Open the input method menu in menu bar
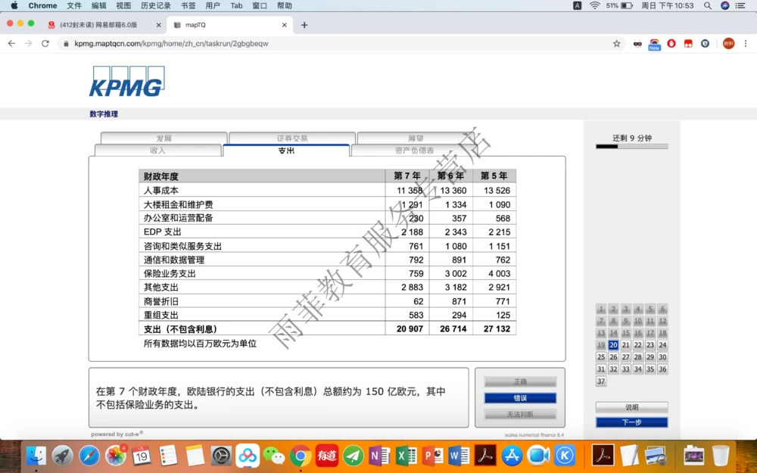This screenshot has width=757, height=473. (x=577, y=5)
